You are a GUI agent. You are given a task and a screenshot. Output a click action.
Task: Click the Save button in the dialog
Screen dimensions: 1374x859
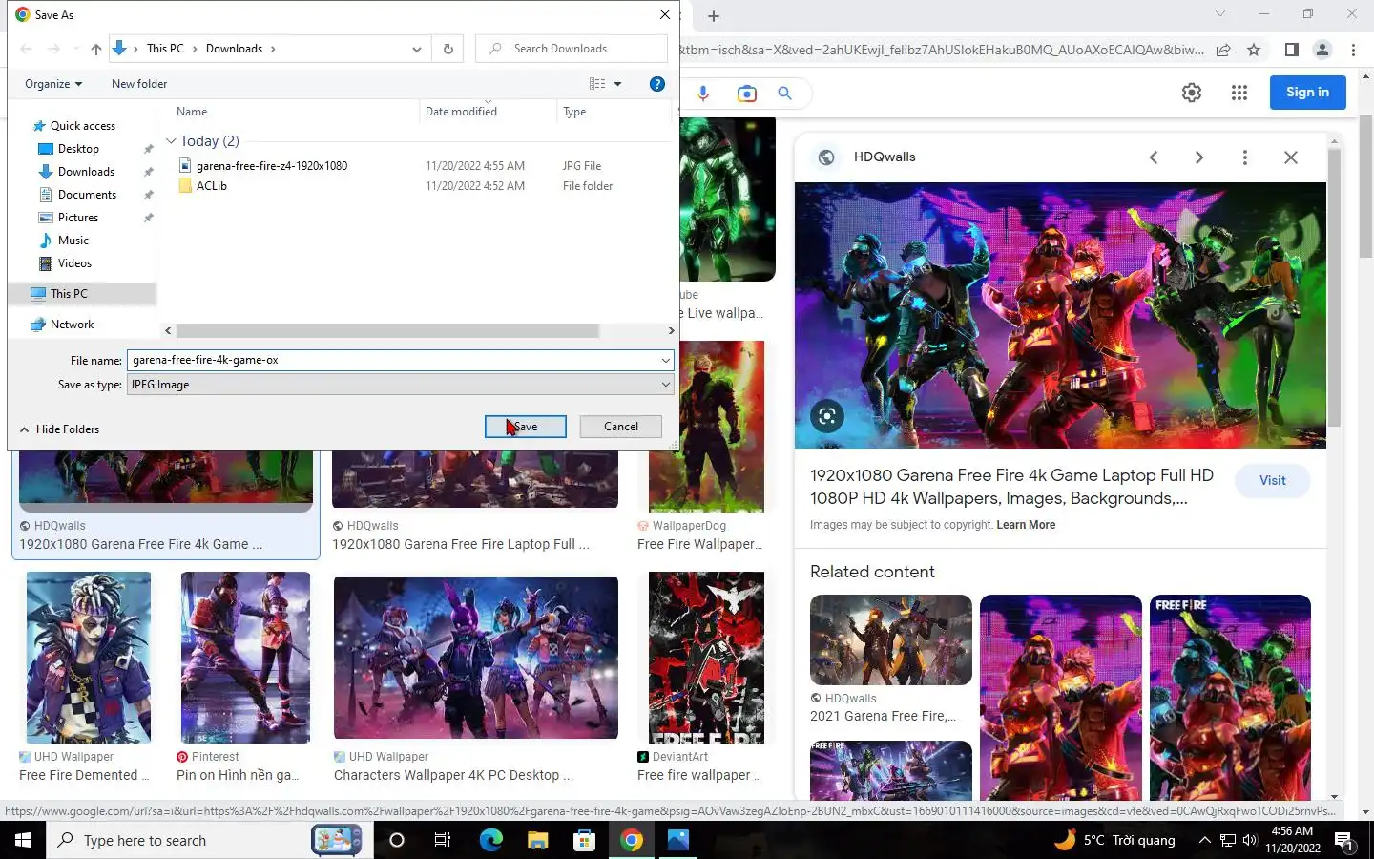click(525, 427)
